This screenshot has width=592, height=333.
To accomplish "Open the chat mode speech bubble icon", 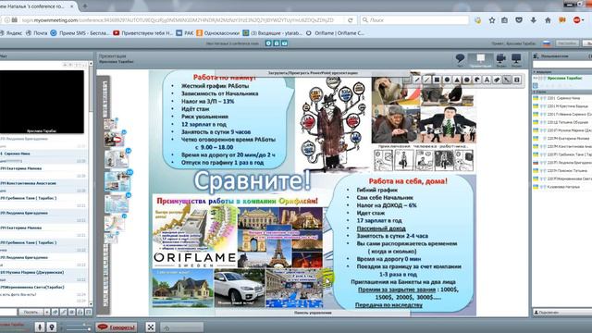I will 460,59.
